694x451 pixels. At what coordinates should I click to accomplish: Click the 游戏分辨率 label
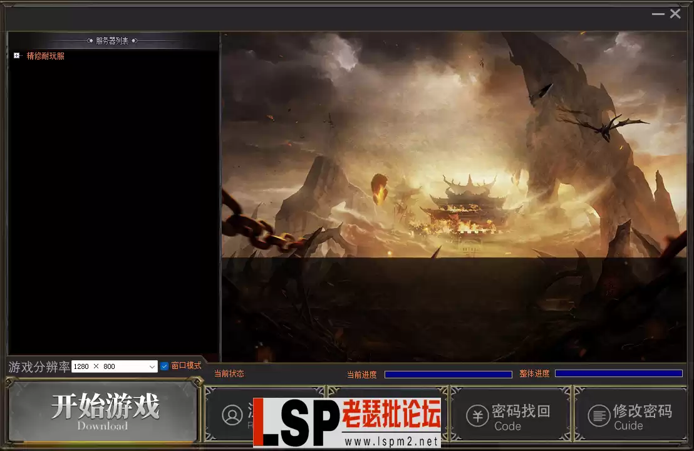pos(39,367)
